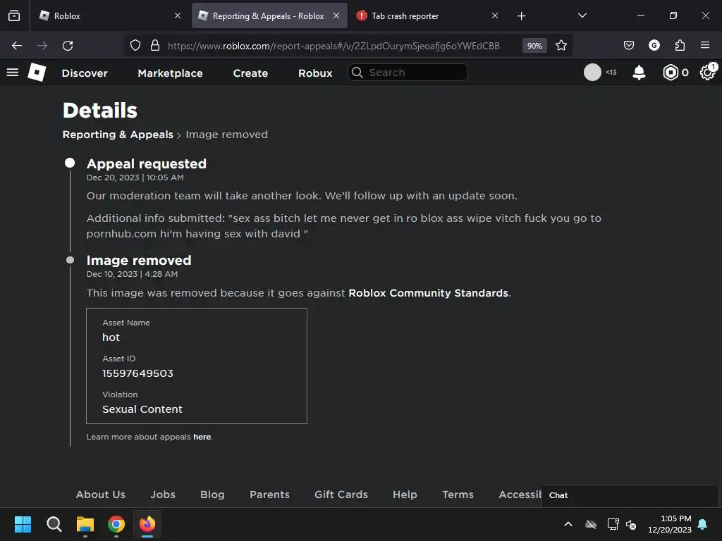Open the Roblox settings gear
The height and width of the screenshot is (541, 722).
(707, 73)
